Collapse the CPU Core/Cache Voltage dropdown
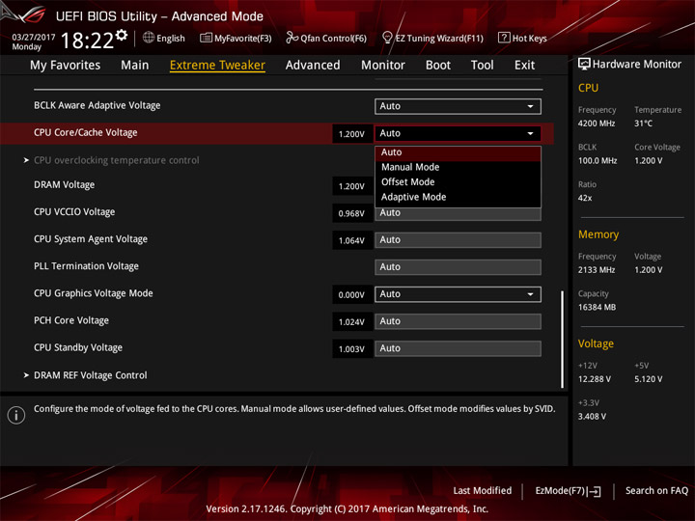Image resolution: width=695 pixels, height=521 pixels. tap(458, 133)
